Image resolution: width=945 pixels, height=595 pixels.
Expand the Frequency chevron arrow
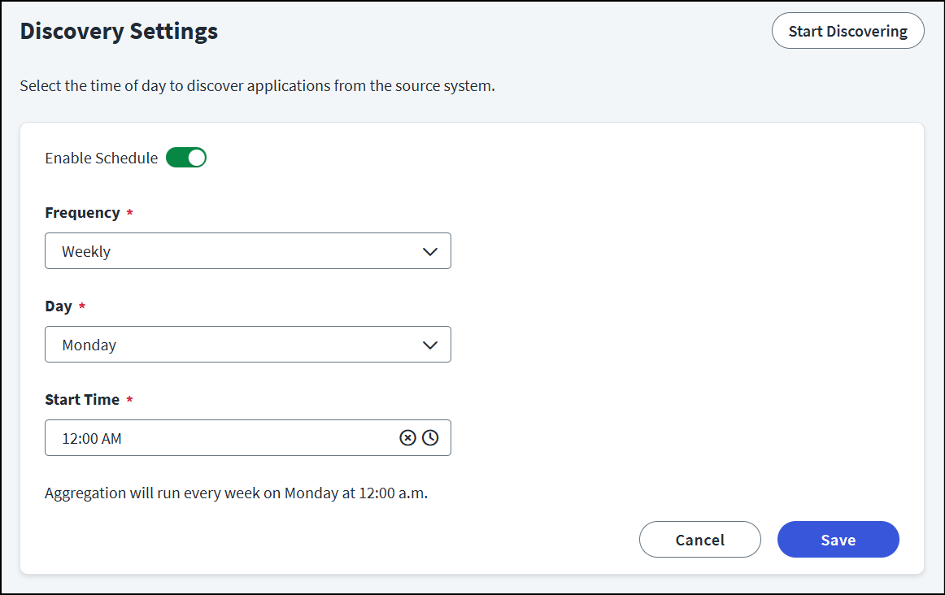430,251
